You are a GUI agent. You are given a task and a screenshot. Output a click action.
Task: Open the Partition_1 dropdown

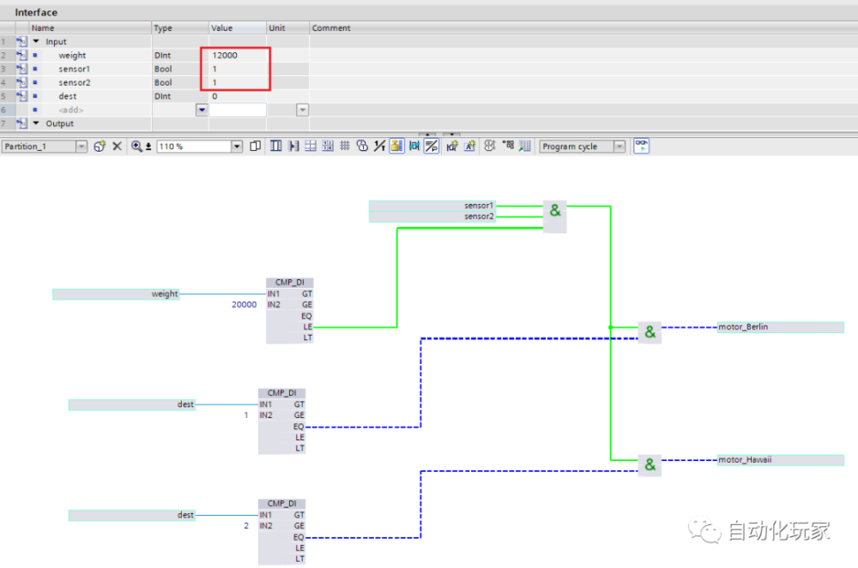click(x=82, y=146)
